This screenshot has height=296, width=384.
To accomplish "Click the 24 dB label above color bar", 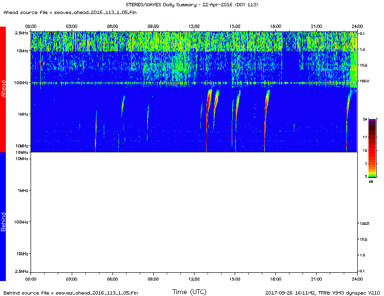I will point(365,118).
